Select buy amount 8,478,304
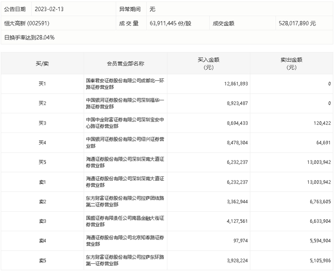The width and height of the screenshot is (334, 271). [237, 142]
